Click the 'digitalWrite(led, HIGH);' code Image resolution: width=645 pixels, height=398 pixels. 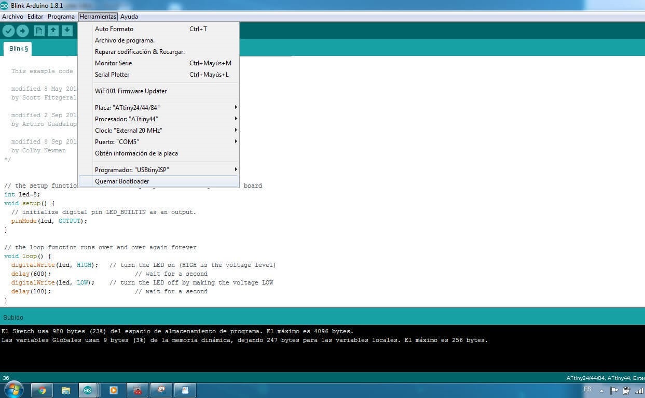click(x=54, y=265)
